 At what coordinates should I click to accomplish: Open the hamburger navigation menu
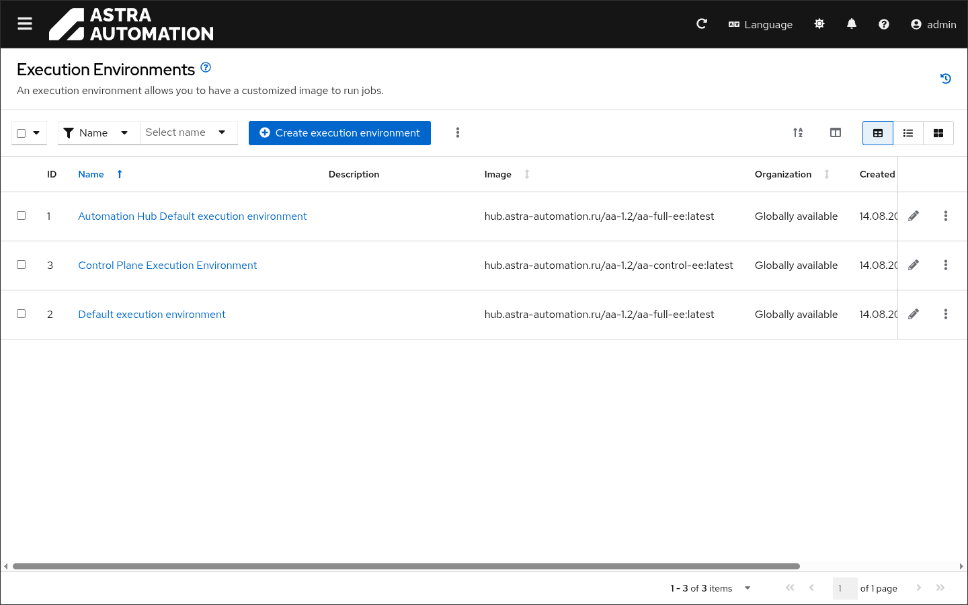coord(25,24)
